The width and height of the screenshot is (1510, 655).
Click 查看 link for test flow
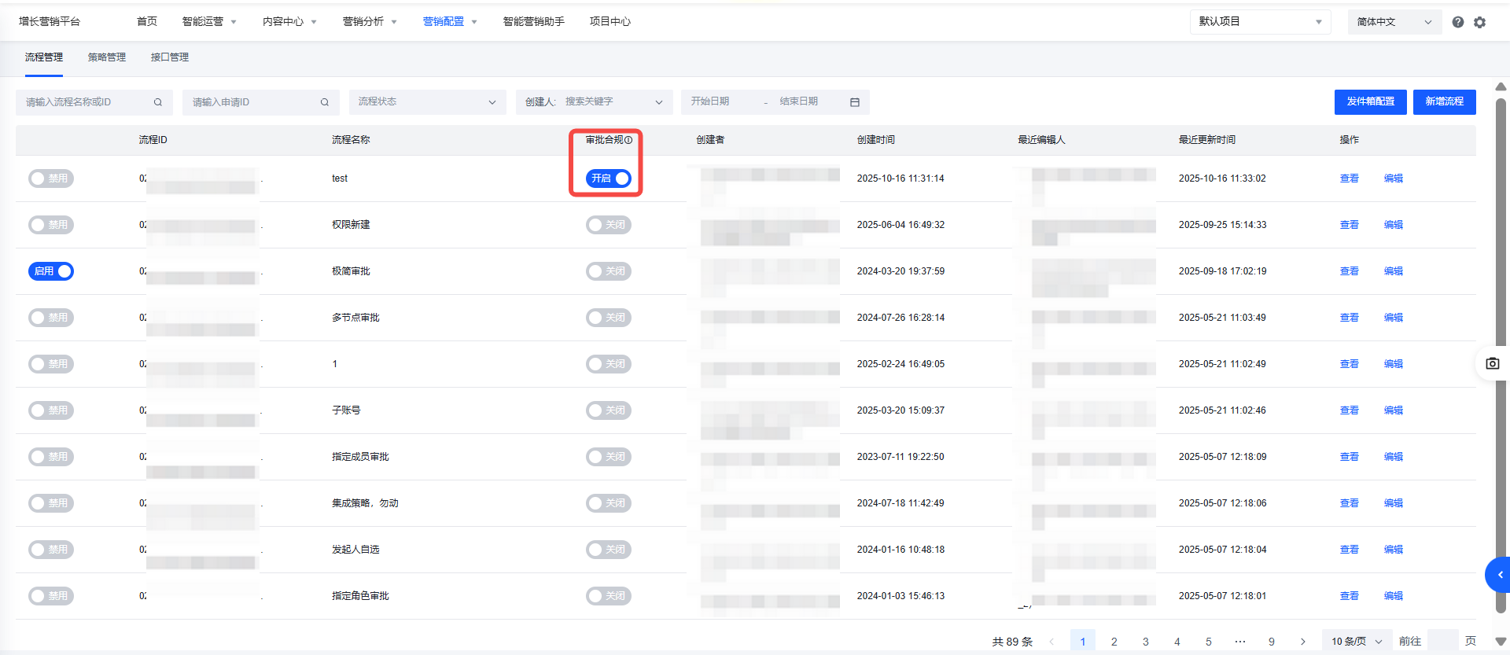(1350, 178)
